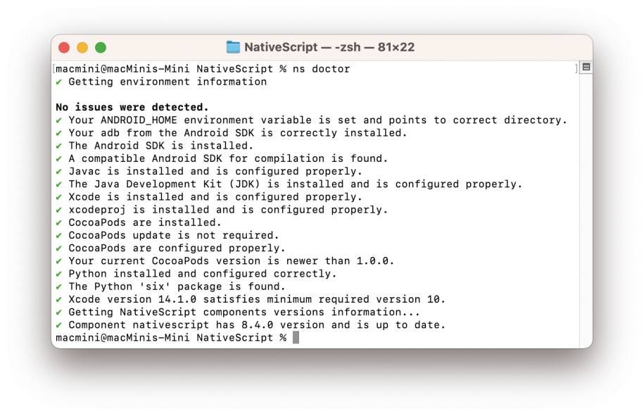Minimize the terminal using the yellow button

pyautogui.click(x=82, y=48)
